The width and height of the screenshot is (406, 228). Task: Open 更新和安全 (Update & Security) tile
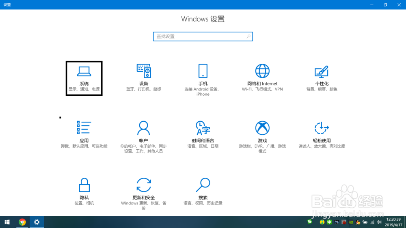[143, 194]
